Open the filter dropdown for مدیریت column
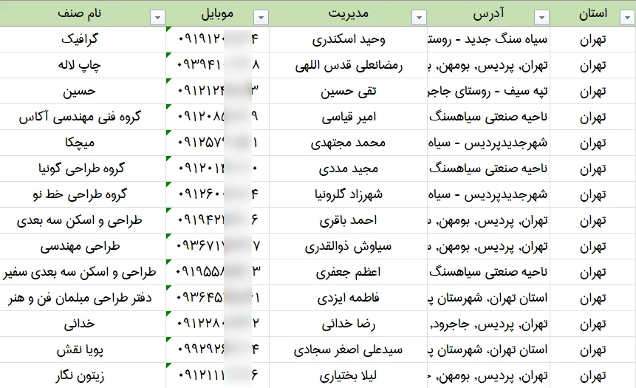Screen dimensions: 636x388 (419, 18)
